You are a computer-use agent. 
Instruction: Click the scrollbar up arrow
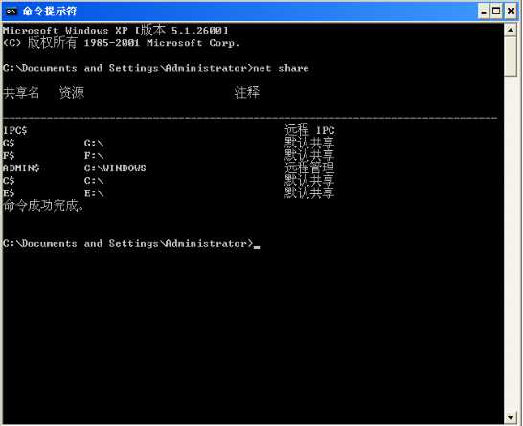[511, 30]
